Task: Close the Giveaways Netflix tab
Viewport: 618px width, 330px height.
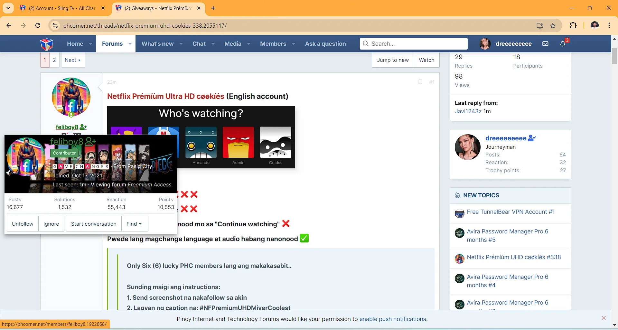Action: [x=199, y=8]
